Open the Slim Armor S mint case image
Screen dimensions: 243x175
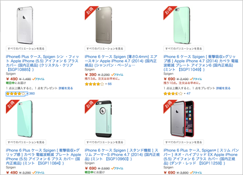coord(104,119)
